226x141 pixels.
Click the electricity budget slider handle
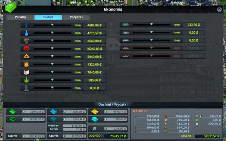(52, 25)
